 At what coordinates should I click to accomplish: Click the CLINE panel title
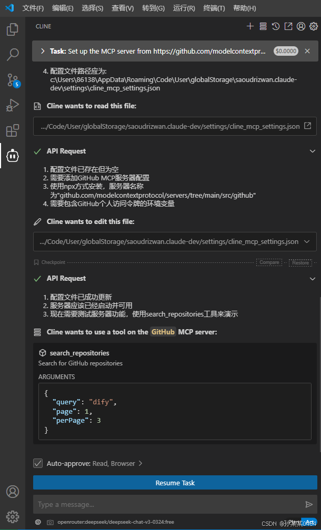point(44,26)
